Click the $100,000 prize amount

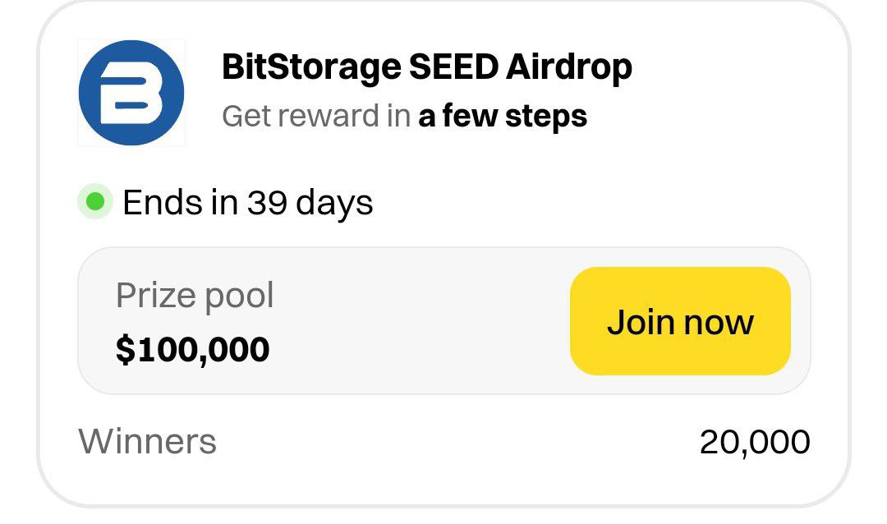192,350
